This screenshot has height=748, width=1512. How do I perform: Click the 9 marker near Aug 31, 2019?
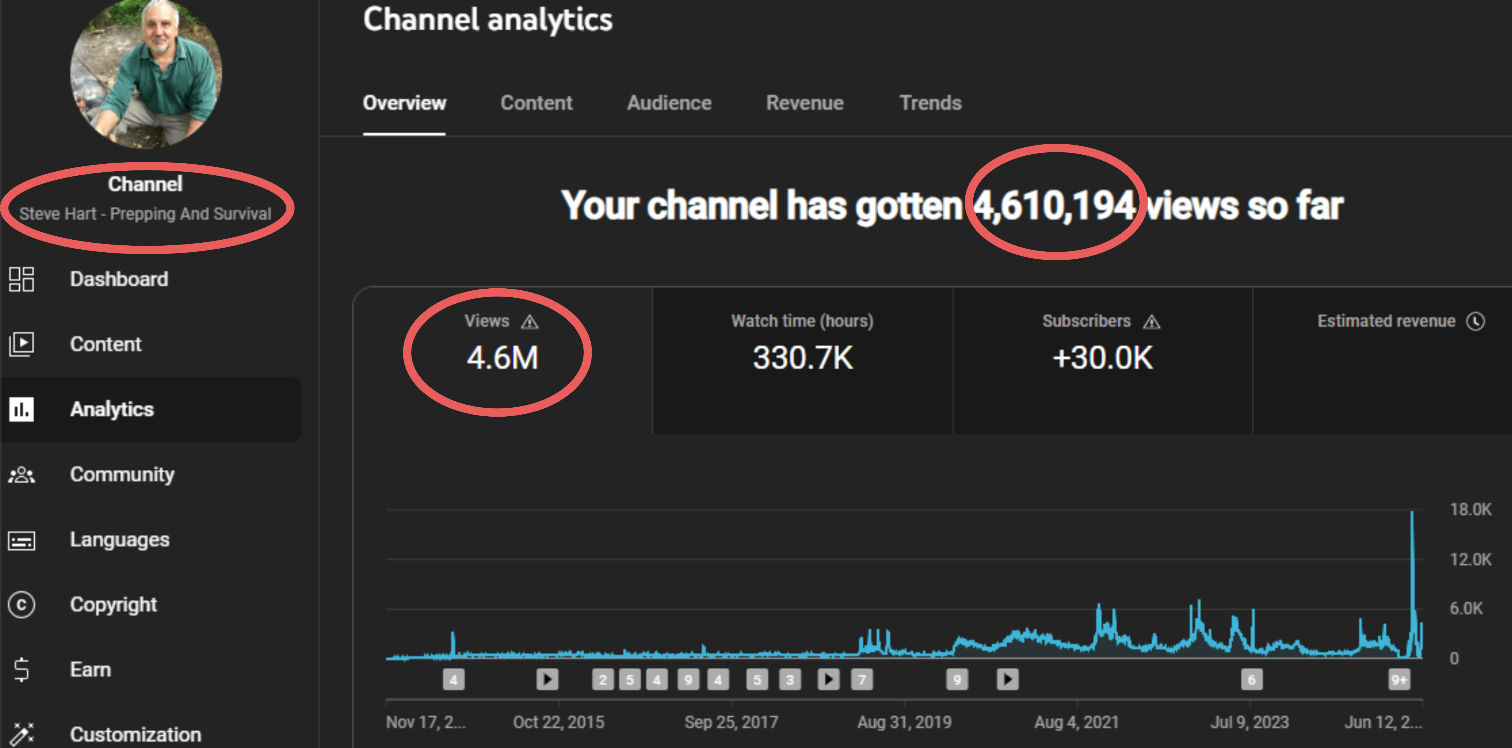957,680
